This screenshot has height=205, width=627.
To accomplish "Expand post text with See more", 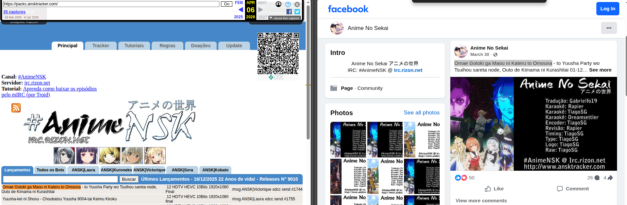I will coord(600,70).
